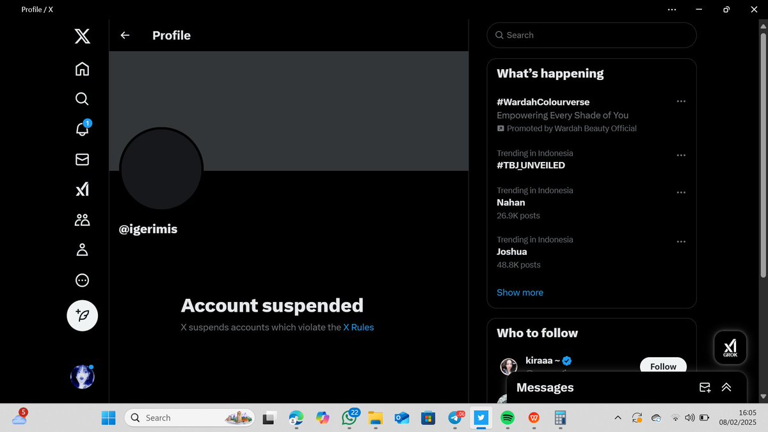Open Grok icon in left sidebar
The image size is (768, 432).
pyautogui.click(x=82, y=189)
